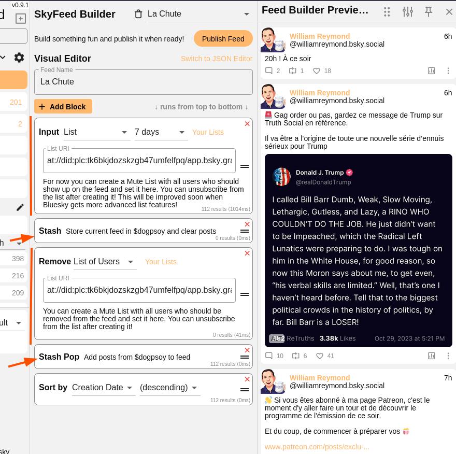Open Your Lists link in Remove block
The width and height of the screenshot is (456, 454).
coord(161,262)
